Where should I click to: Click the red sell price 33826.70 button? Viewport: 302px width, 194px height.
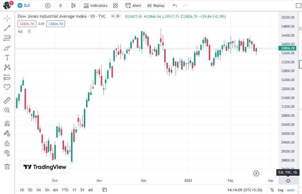click(x=27, y=24)
